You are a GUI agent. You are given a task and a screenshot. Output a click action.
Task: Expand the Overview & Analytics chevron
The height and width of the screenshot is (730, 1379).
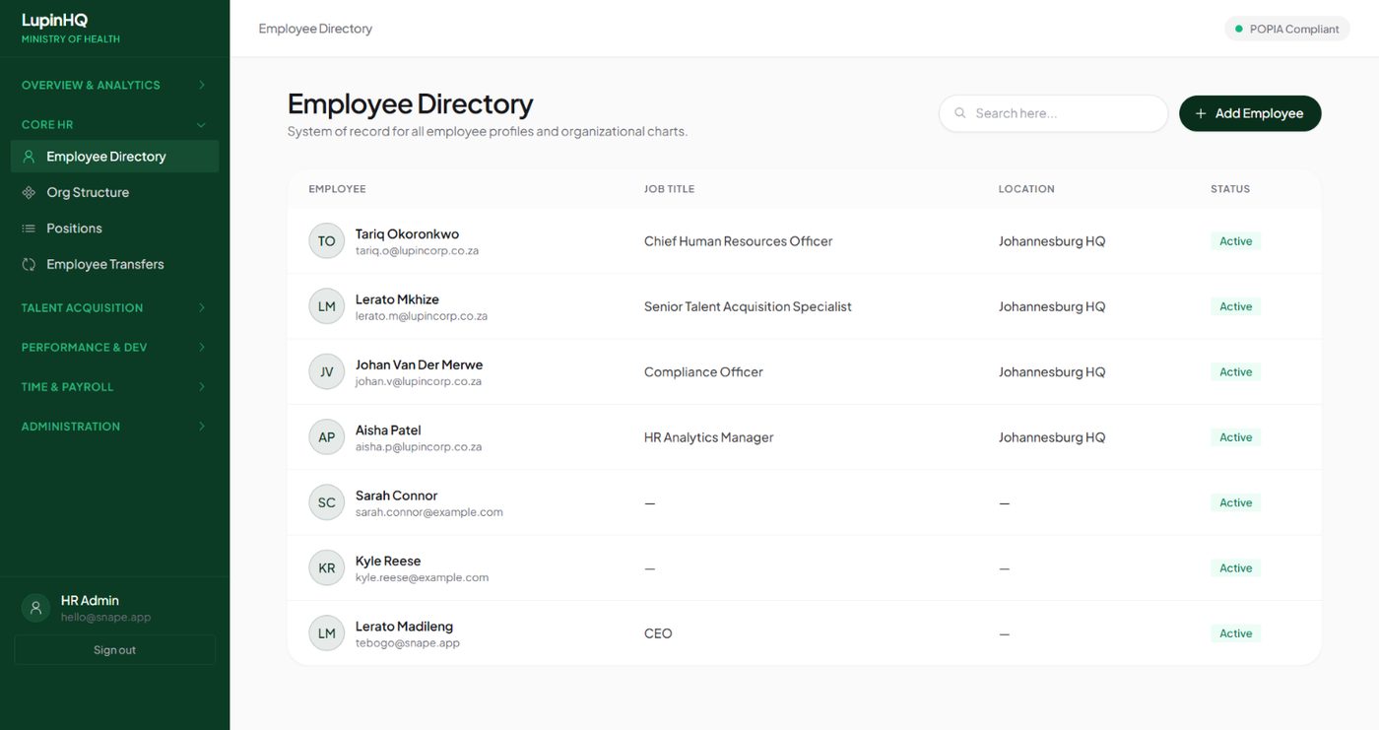coord(202,85)
